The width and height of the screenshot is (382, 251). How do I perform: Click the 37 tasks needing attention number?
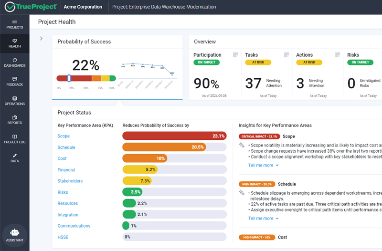[254, 83]
